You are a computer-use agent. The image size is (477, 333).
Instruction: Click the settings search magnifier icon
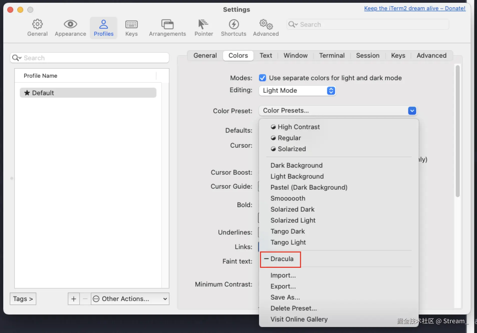click(x=293, y=24)
